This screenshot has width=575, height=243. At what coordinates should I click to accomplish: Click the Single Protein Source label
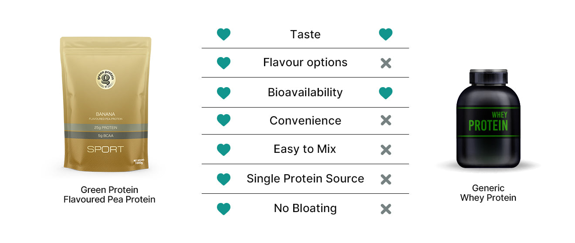[305, 179]
